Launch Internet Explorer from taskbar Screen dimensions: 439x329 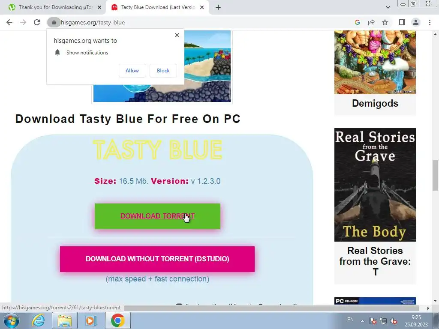tap(38, 320)
